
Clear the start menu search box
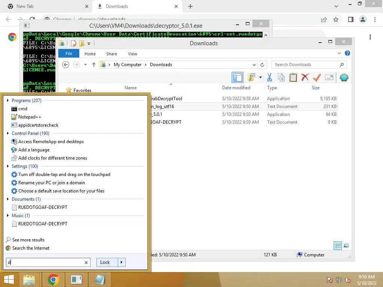tap(86, 262)
